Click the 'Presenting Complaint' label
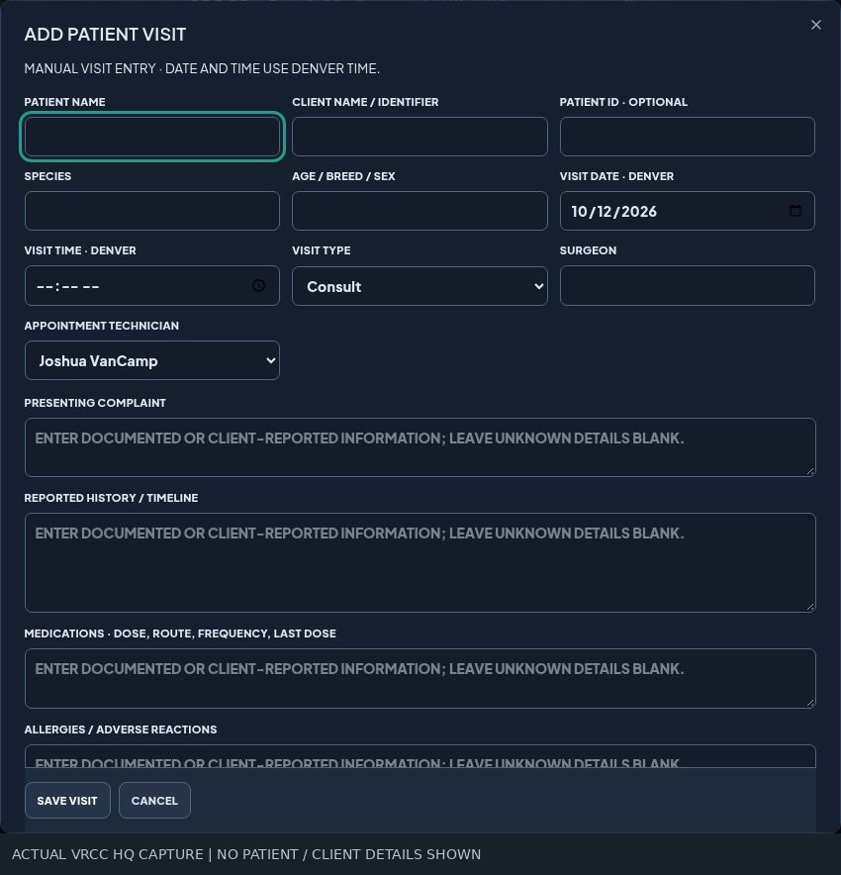 click(x=95, y=403)
